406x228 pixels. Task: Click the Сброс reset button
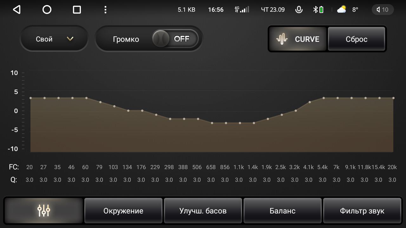point(357,39)
